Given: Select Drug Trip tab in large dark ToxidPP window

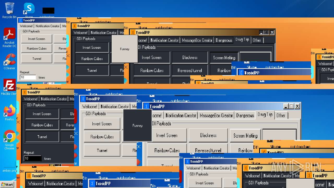Looking at the screenshot, I should (x=242, y=40).
